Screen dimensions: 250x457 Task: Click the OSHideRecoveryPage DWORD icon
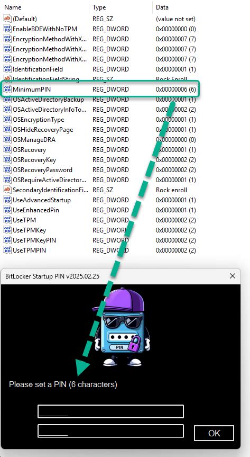7,129
